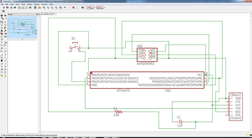
Task: Open the command texts dropdown icon
Action: [3, 11]
